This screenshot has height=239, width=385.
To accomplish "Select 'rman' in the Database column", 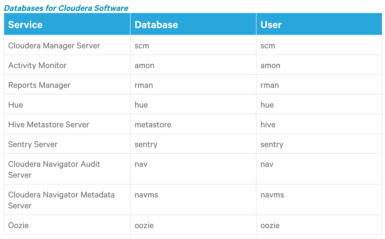I will pos(144,85).
